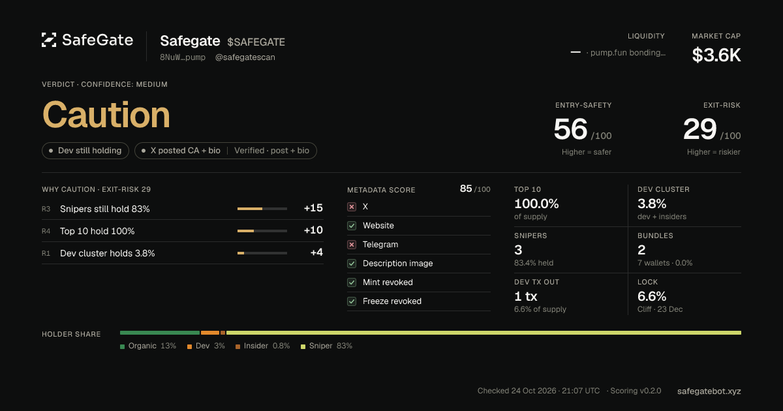Click the R4 rule label
Screen dimensions: 783x411
(46, 231)
